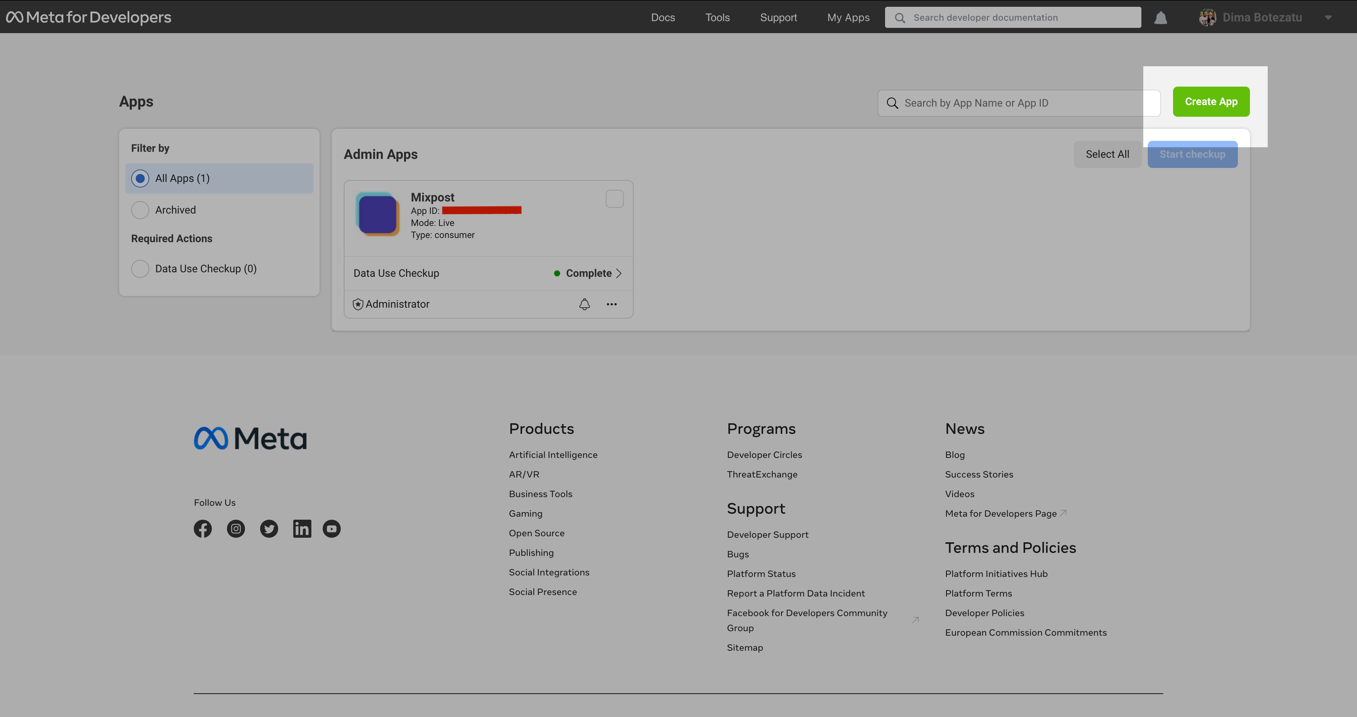The image size is (1357, 717).
Task: Click the notification bell icon
Action: click(x=1161, y=17)
